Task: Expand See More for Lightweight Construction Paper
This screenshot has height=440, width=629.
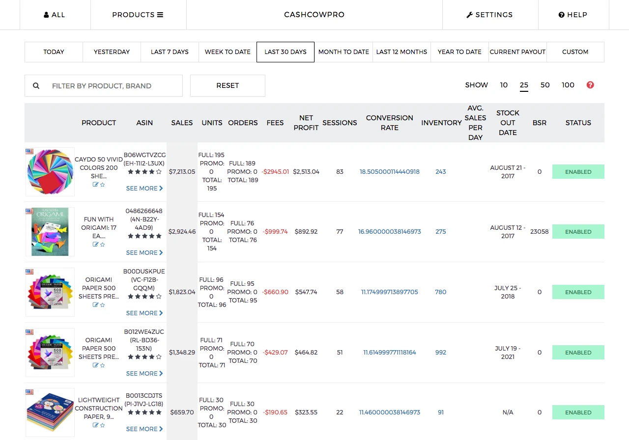Action: coord(144,429)
